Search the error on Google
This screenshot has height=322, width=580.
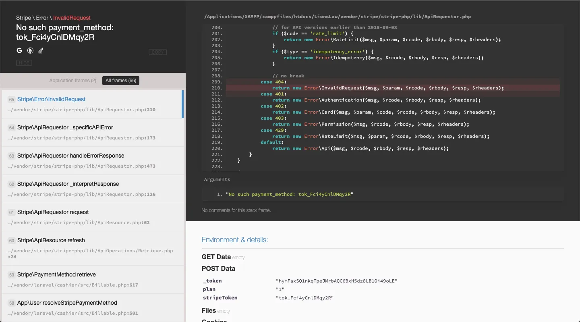[x=19, y=51]
